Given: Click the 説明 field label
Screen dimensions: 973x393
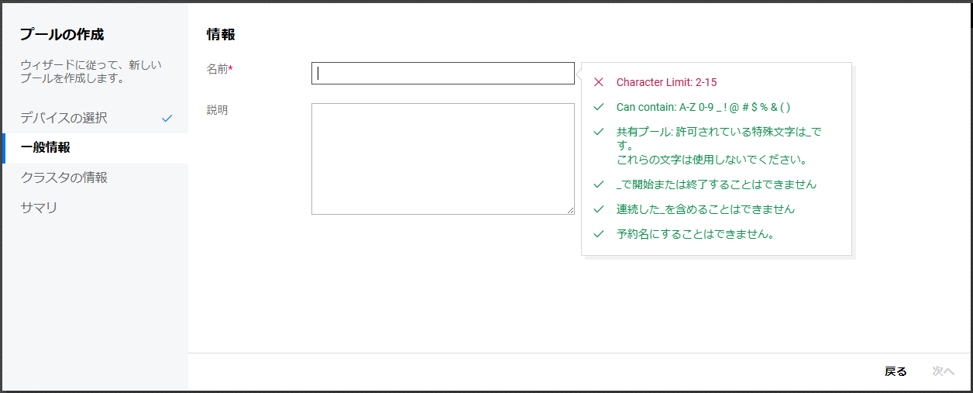Looking at the screenshot, I should point(218,110).
